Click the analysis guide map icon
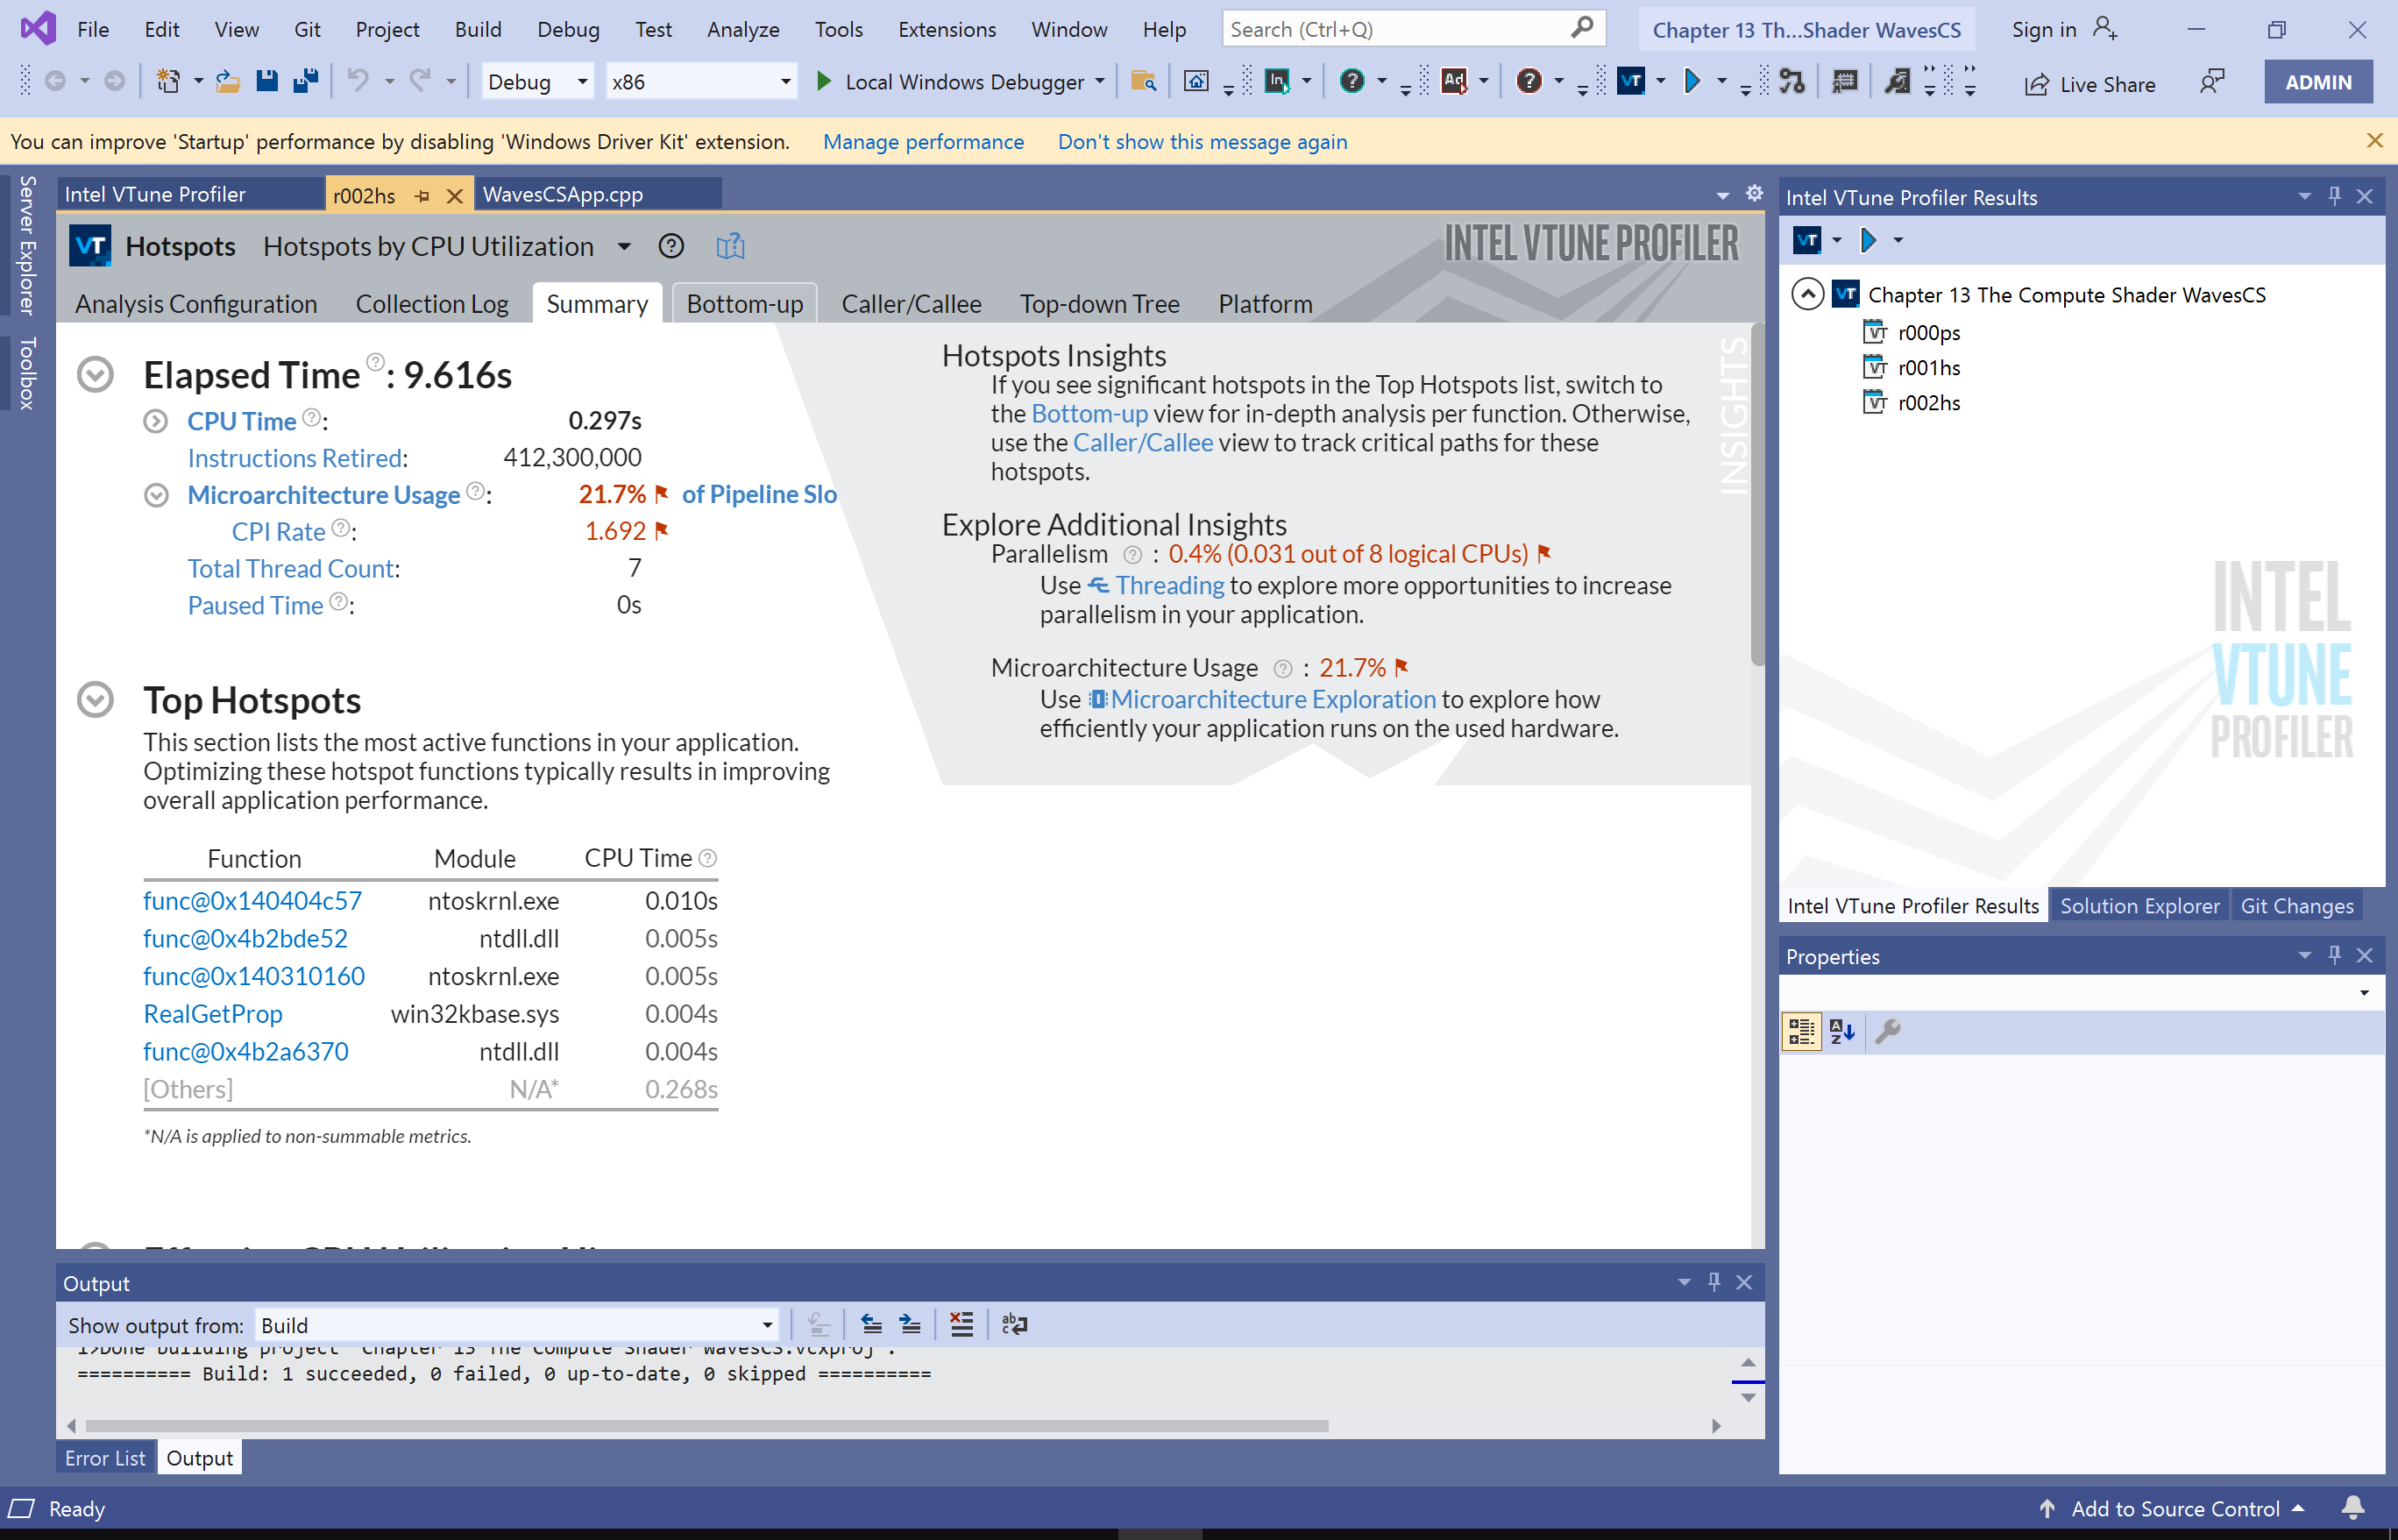This screenshot has width=2398, height=1540. 731,246
